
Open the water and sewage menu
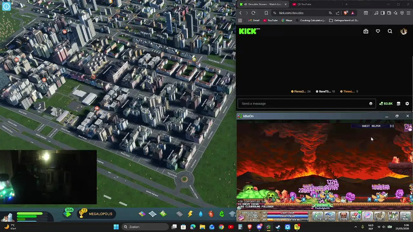click(x=201, y=214)
